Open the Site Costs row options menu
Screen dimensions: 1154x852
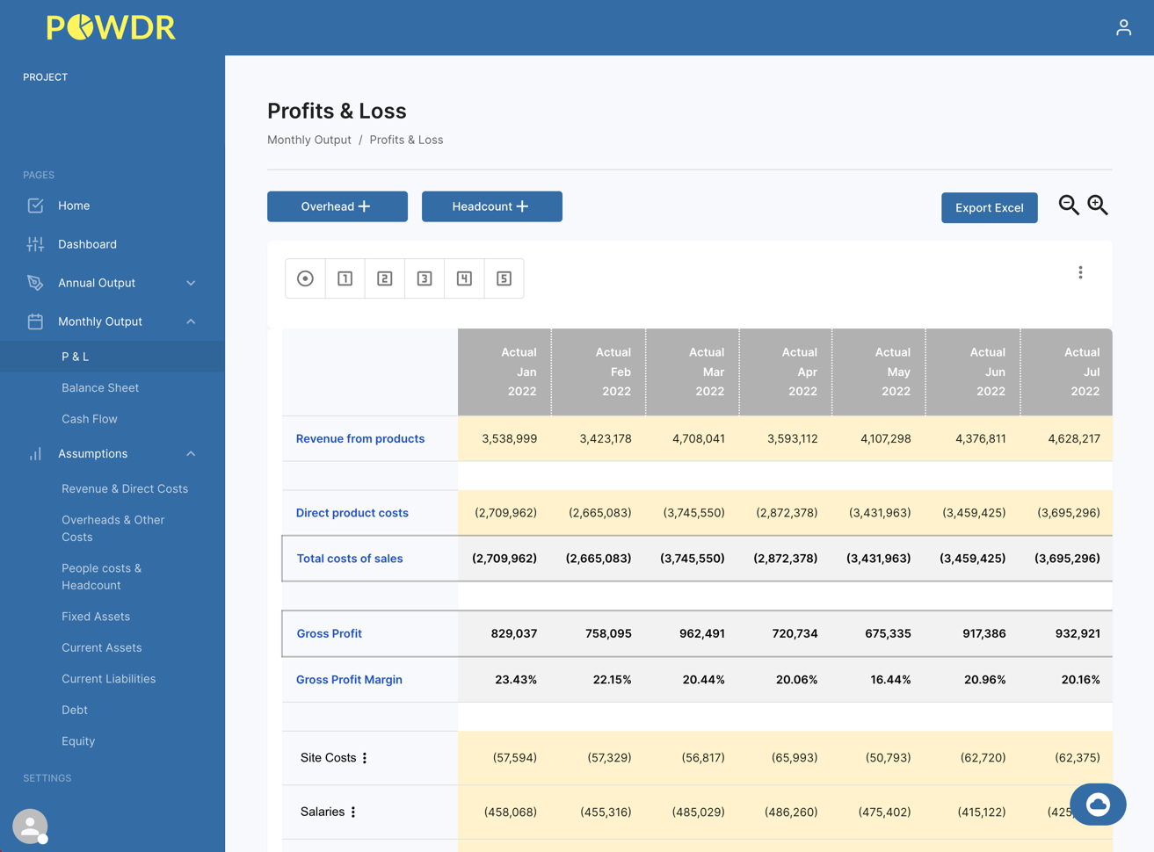pyautogui.click(x=367, y=758)
